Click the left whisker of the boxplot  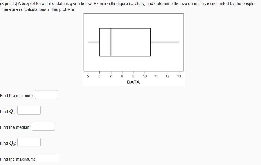pos(94,42)
